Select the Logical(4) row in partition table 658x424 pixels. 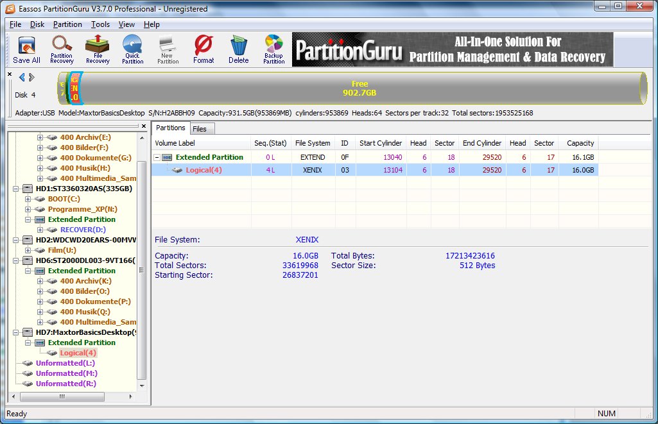[x=375, y=170]
